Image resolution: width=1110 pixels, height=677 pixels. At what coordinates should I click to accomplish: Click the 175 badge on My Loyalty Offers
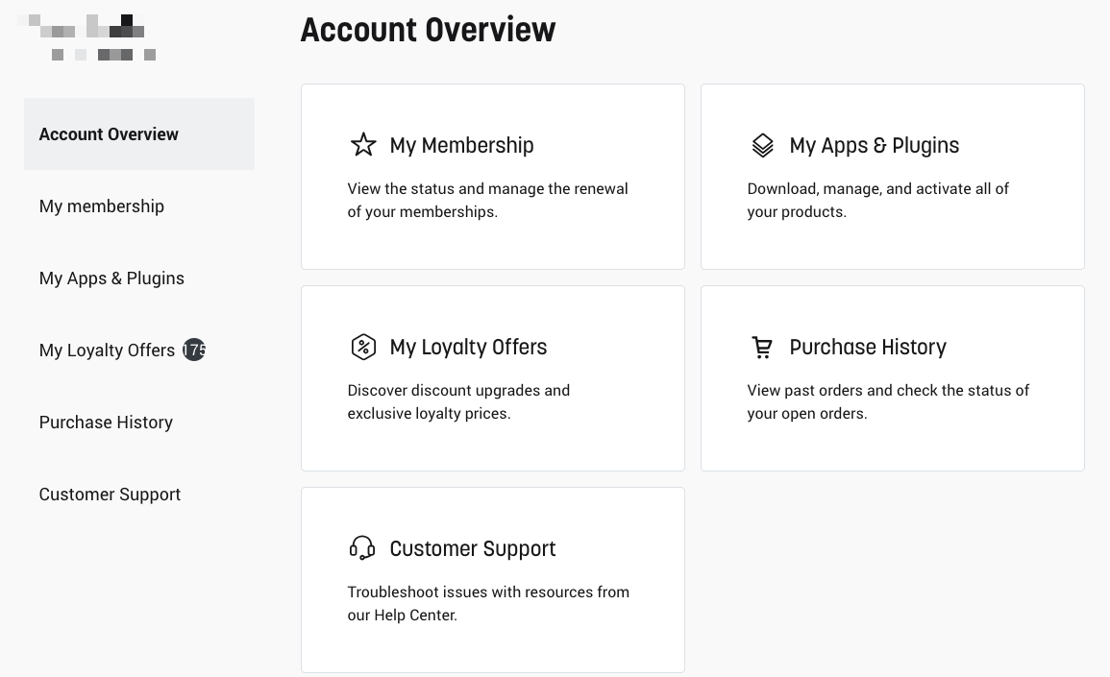(x=194, y=350)
